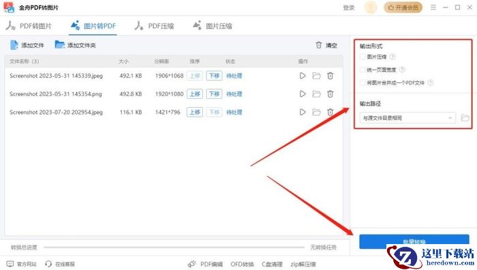Select the Screenshot 2023-05-31 145354.png row name
This screenshot has width=477, height=270.
[56, 94]
